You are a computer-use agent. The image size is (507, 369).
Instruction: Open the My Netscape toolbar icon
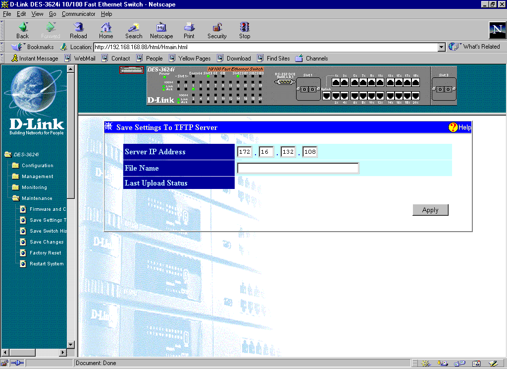point(161,28)
